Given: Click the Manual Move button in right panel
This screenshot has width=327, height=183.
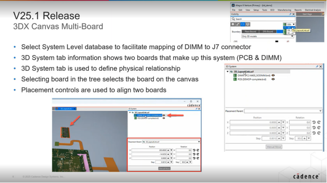Looking at the screenshot, I should 274,147.
